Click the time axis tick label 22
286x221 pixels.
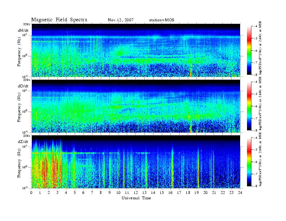pos(223,192)
